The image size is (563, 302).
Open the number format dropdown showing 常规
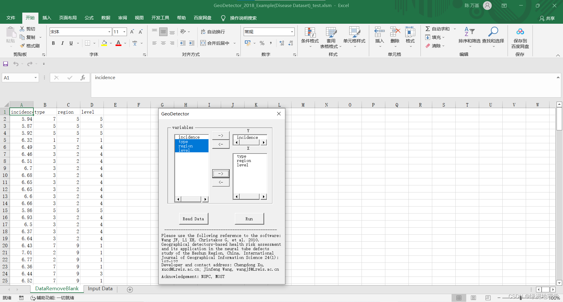click(x=292, y=32)
